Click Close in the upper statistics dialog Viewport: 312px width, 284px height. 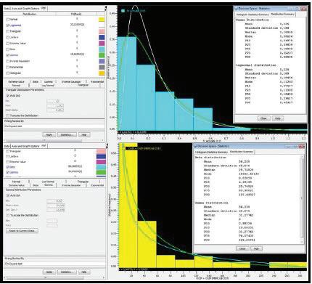click(x=263, y=118)
